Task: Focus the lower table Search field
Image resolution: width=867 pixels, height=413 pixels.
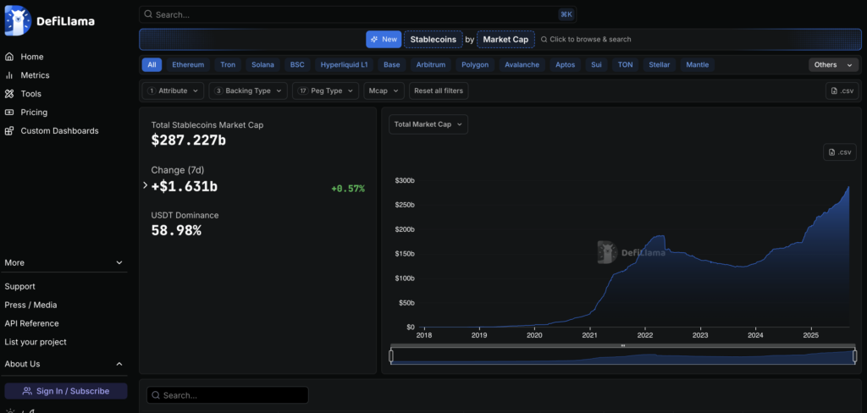Action: click(x=227, y=395)
